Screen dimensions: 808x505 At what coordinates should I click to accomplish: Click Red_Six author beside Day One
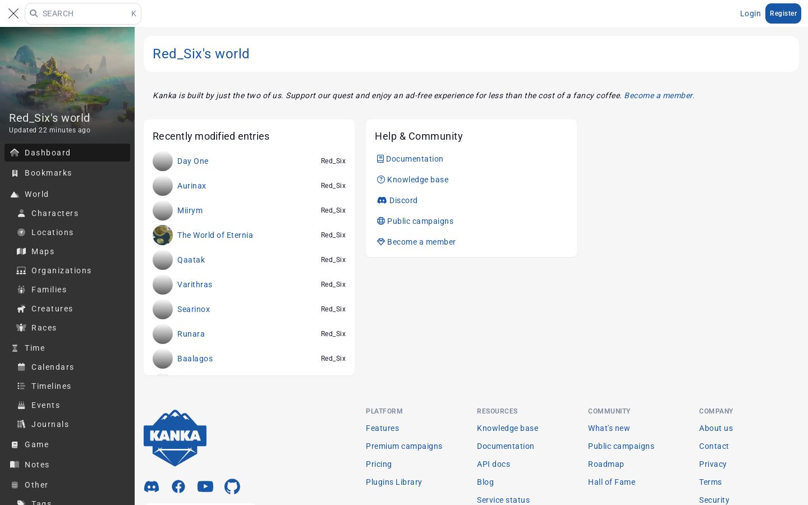(333, 161)
